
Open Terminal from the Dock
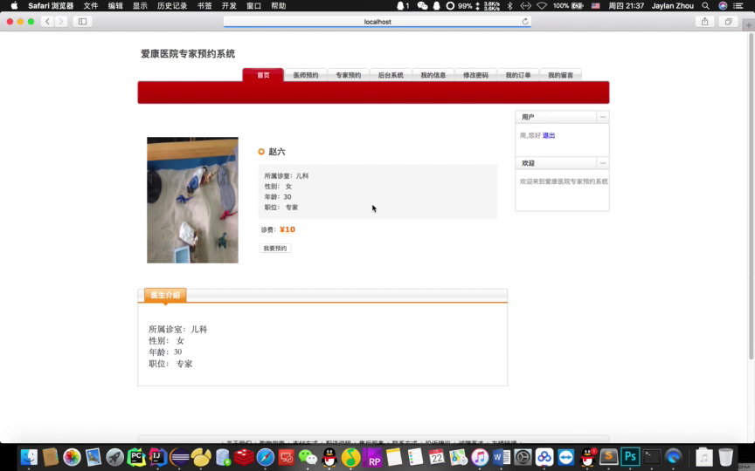(652, 457)
